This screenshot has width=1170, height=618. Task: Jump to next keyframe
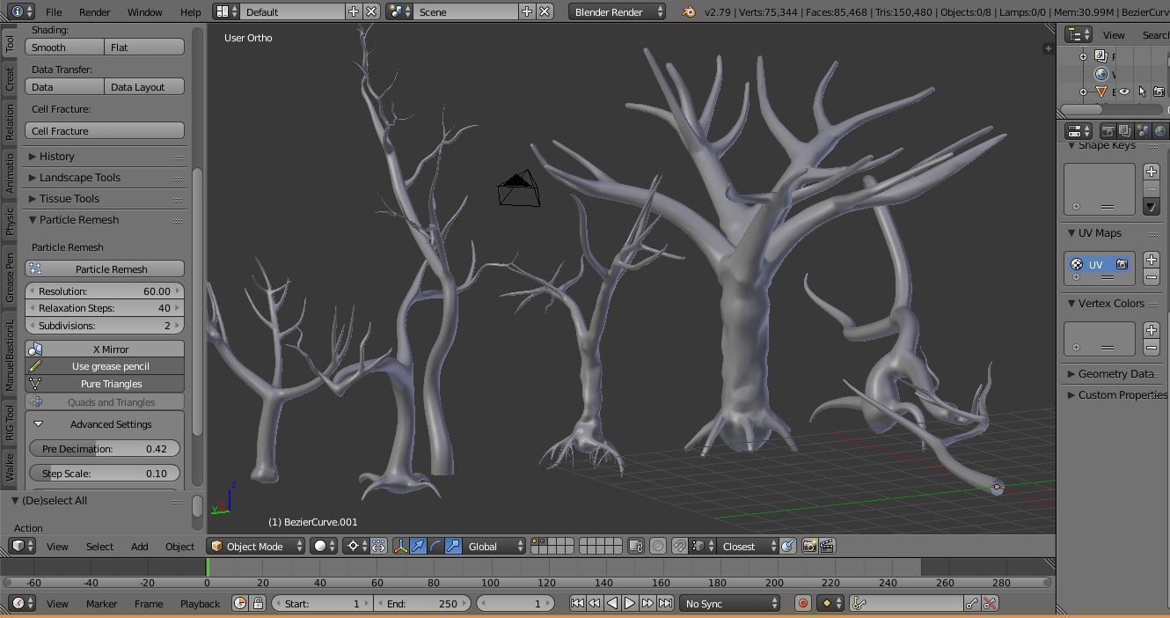coord(647,603)
